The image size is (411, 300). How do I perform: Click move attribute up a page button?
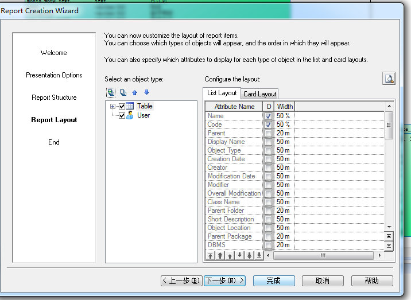[220, 255]
